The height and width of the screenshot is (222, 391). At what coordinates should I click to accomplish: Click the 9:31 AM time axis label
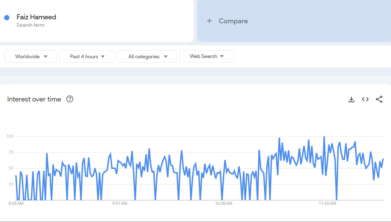[120, 203]
